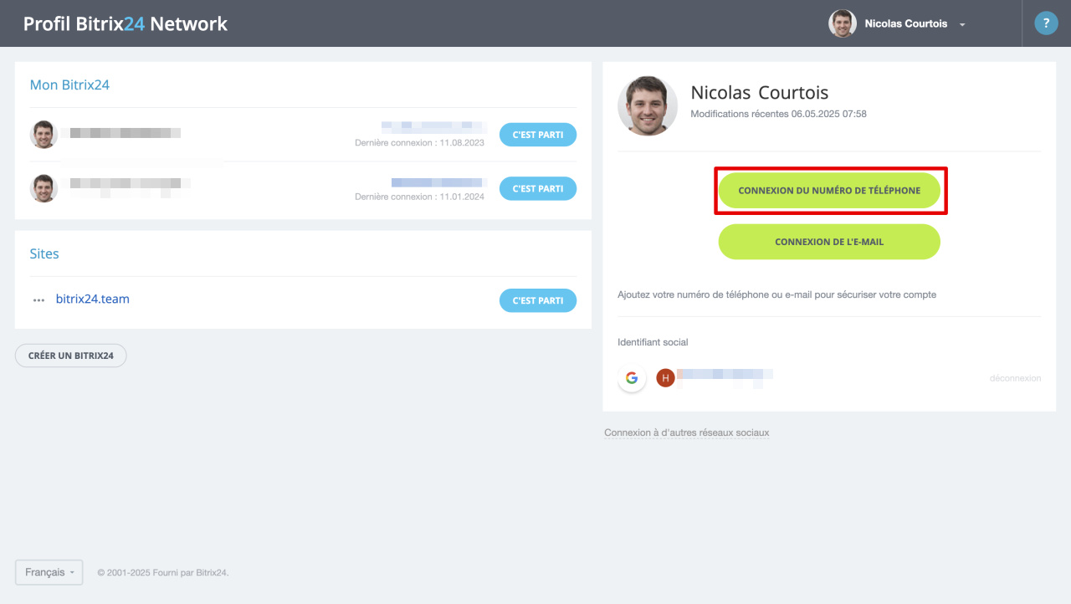The width and height of the screenshot is (1071, 604).
Task: Click Connexion de l'e-mail button
Action: pyautogui.click(x=829, y=242)
